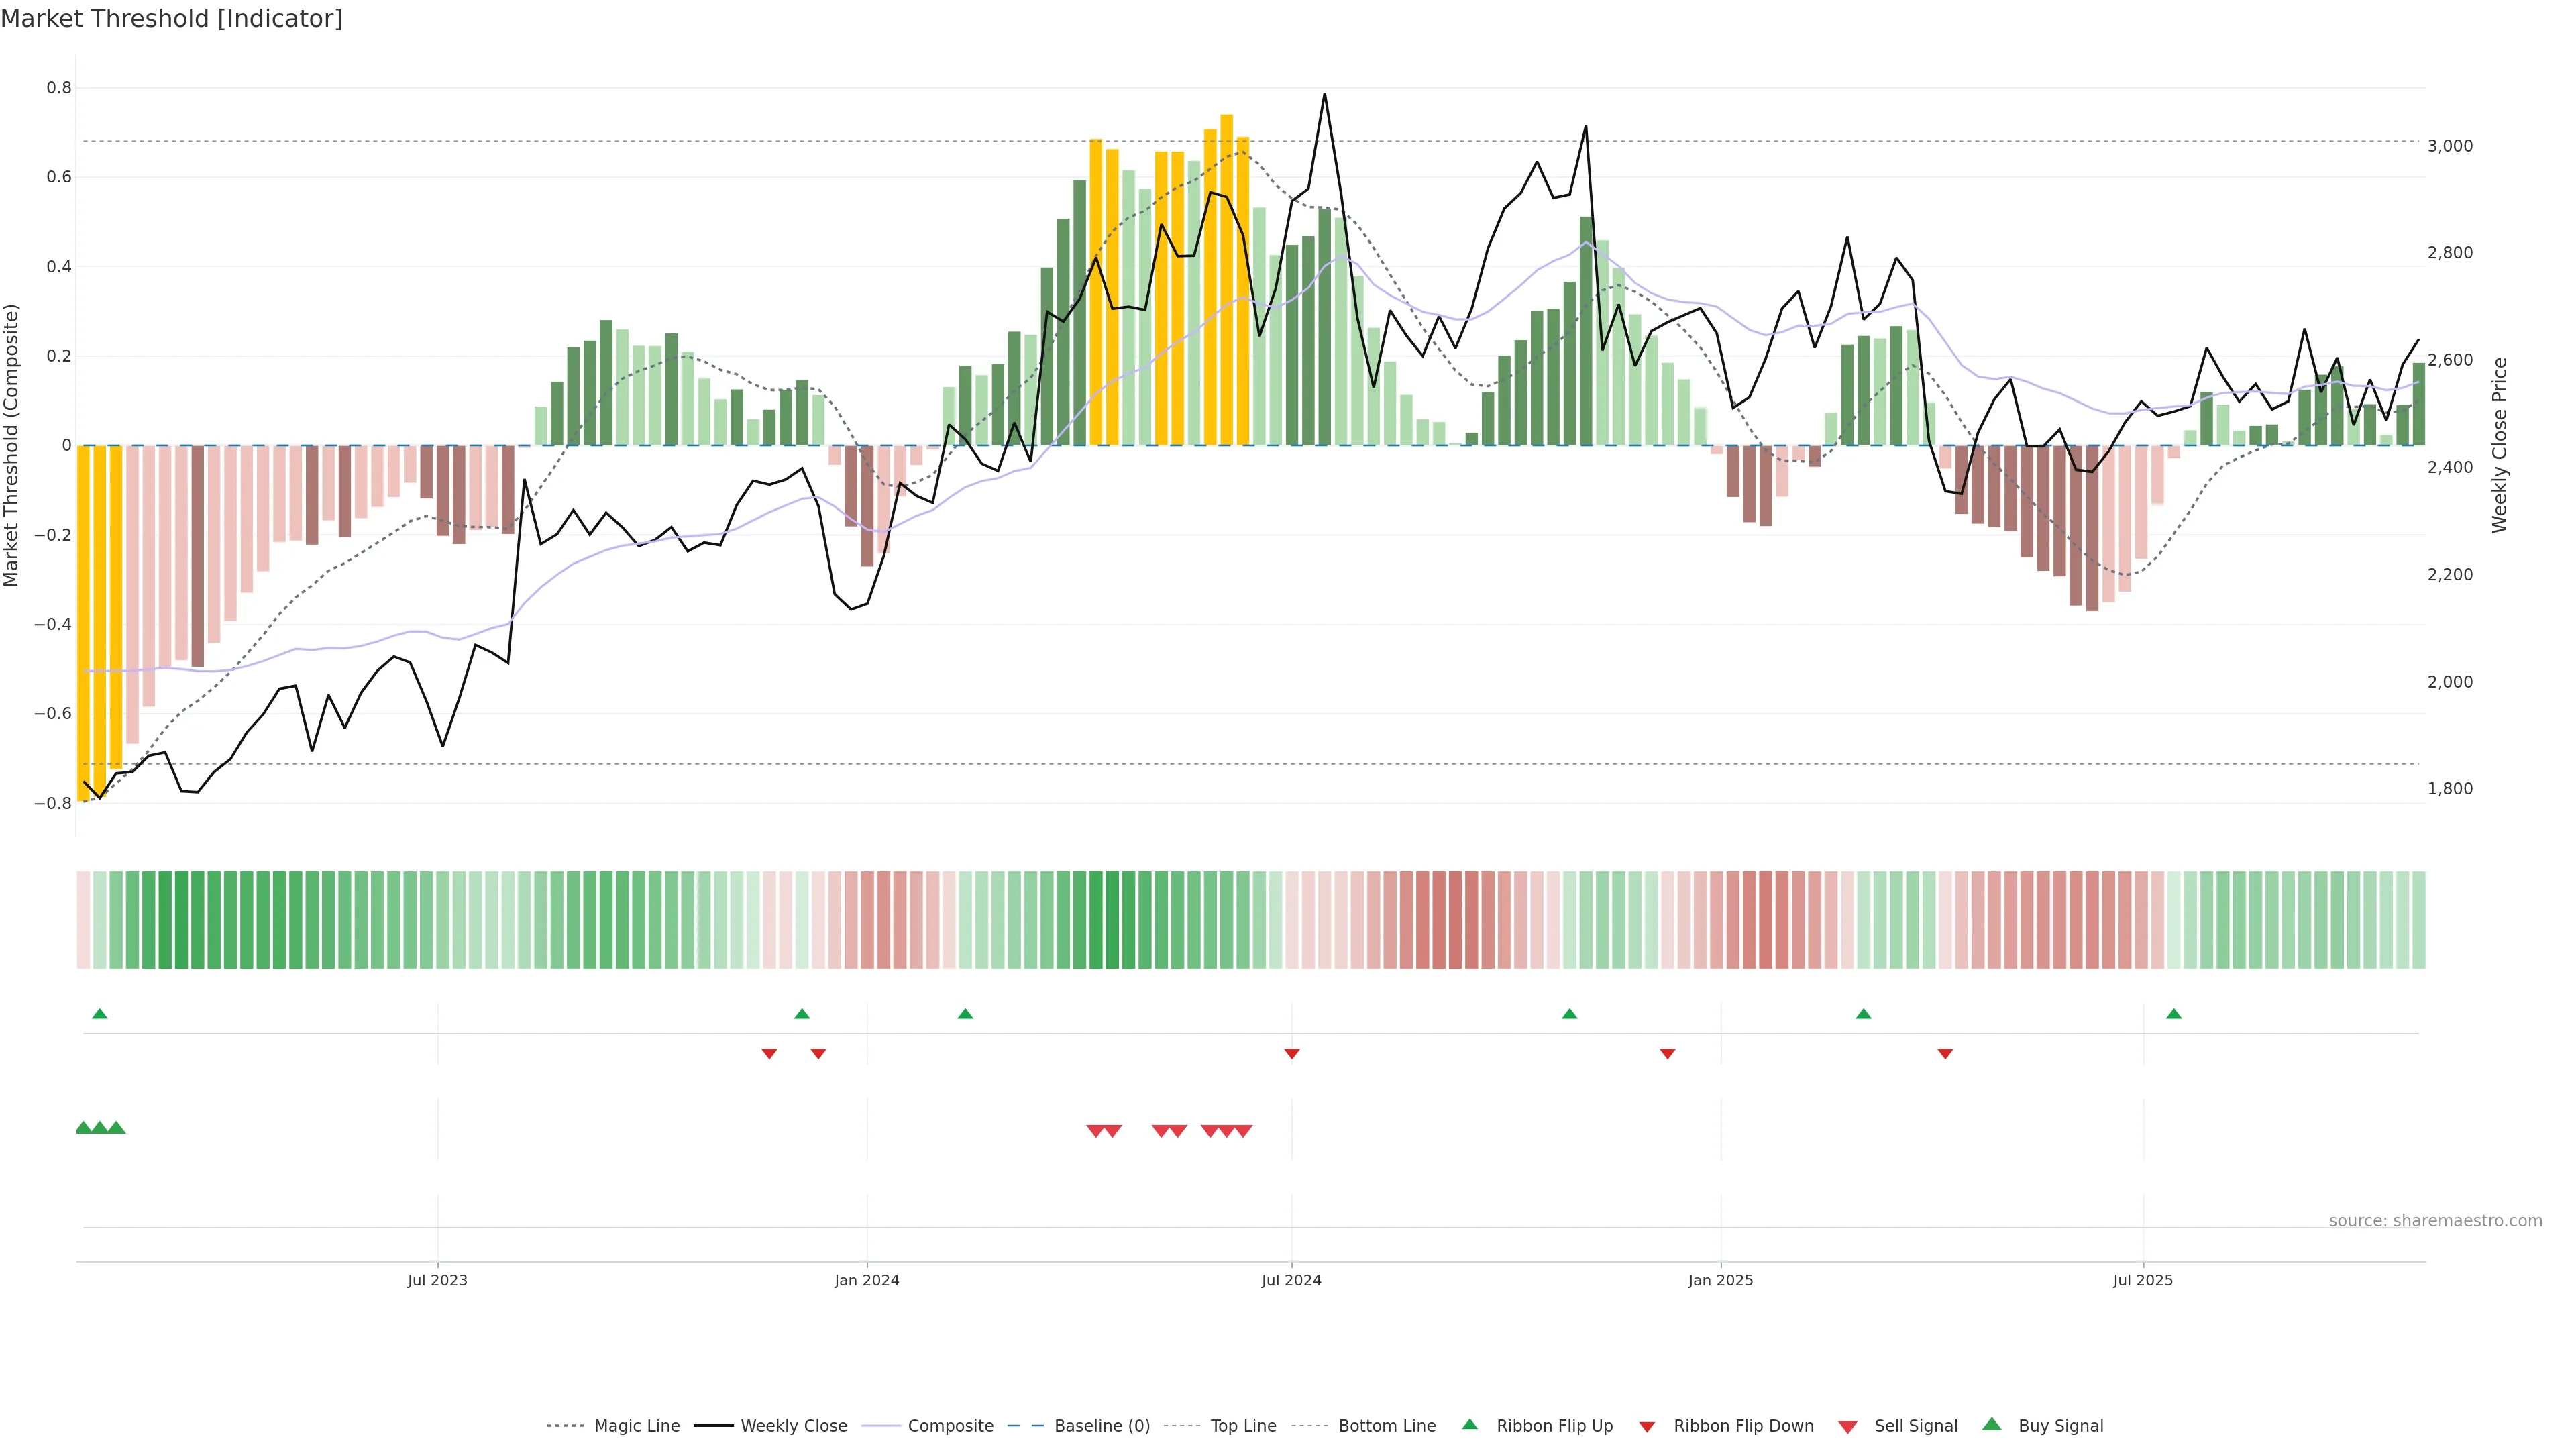Click the ribbon flip up marker near Jul 2025

tap(2174, 1014)
